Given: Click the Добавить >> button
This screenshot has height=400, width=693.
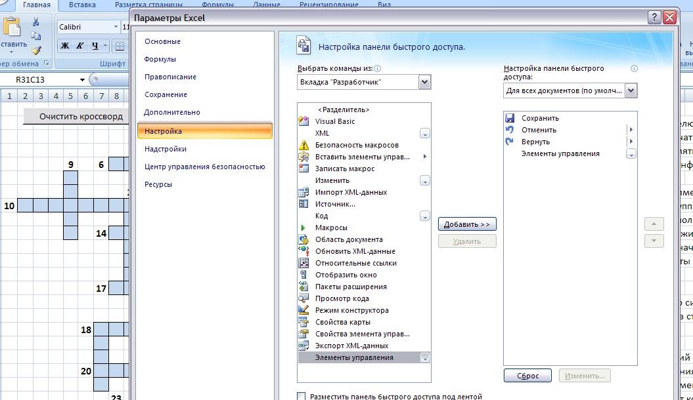Looking at the screenshot, I should point(467,224).
